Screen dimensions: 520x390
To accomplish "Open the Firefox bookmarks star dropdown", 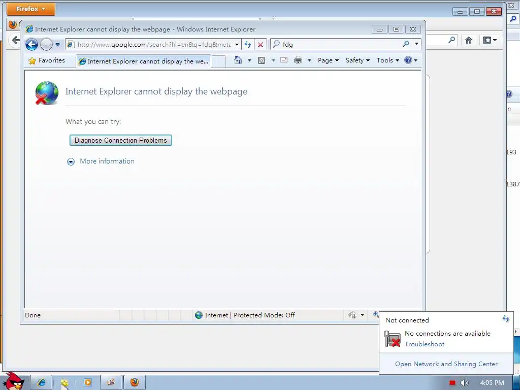I will [490, 41].
